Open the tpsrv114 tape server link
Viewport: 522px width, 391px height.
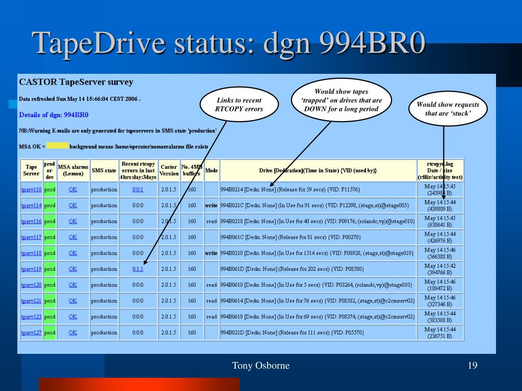click(x=31, y=206)
